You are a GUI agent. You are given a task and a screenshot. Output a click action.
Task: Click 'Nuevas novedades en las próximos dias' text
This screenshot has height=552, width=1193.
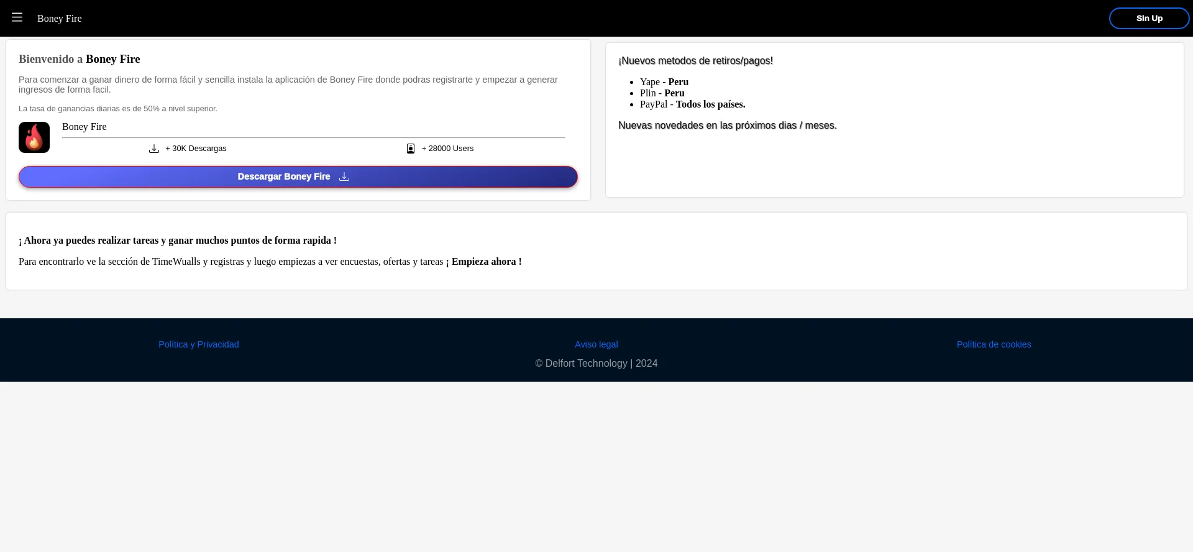click(x=728, y=126)
